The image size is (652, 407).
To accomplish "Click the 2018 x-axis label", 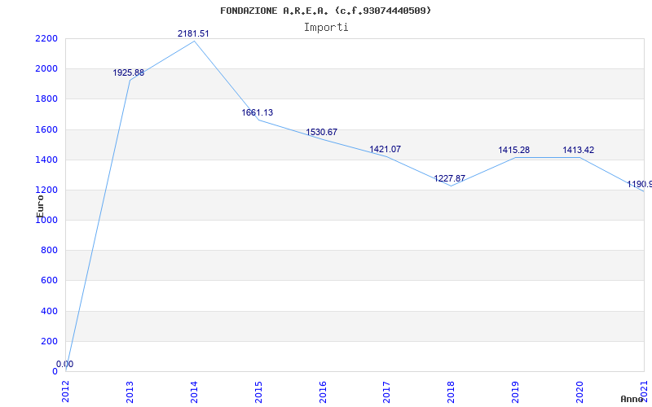I will point(452,392).
